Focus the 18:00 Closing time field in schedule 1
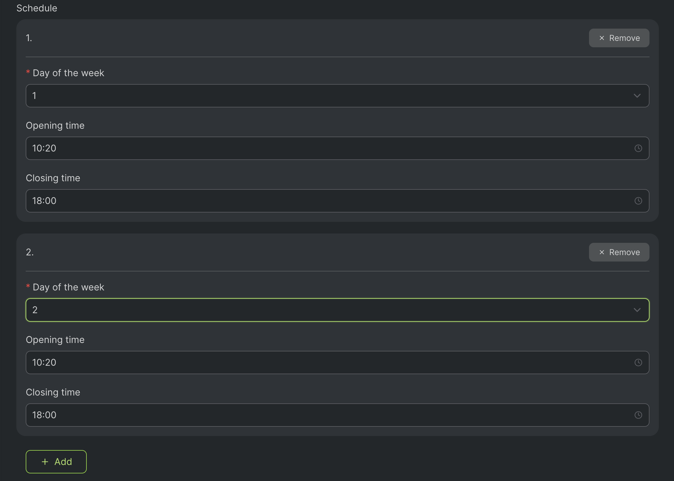Viewport: 674px width, 481px height. point(326,201)
